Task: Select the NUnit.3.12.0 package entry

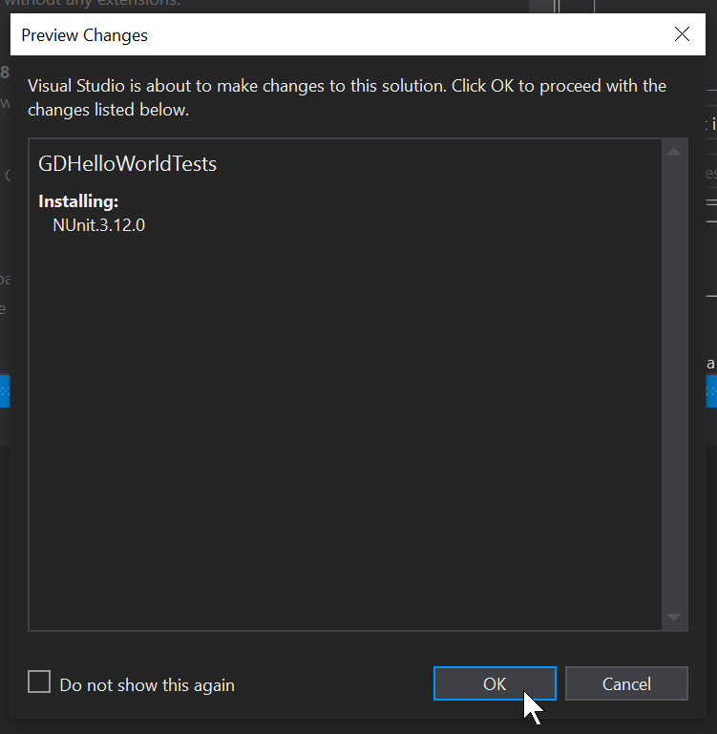Action: pos(99,225)
